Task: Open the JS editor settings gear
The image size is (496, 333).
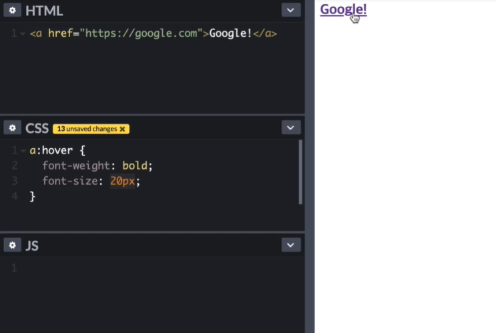Action: (12, 245)
